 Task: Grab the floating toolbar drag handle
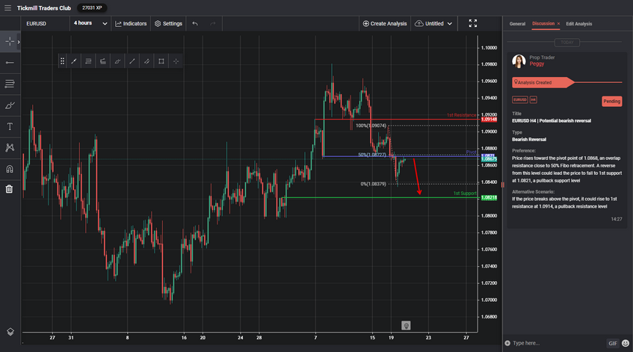click(62, 61)
